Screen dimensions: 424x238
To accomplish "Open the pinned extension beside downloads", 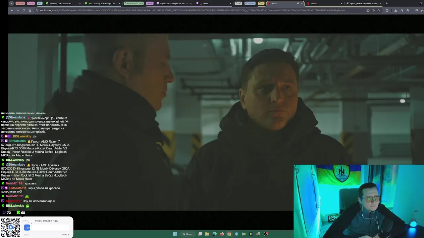I will pyautogui.click(x=402, y=10).
